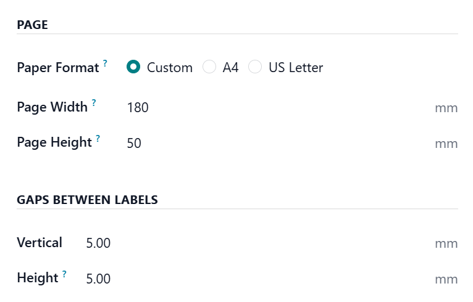
Task: Click help icon next to Paper Format
Action: (x=105, y=63)
